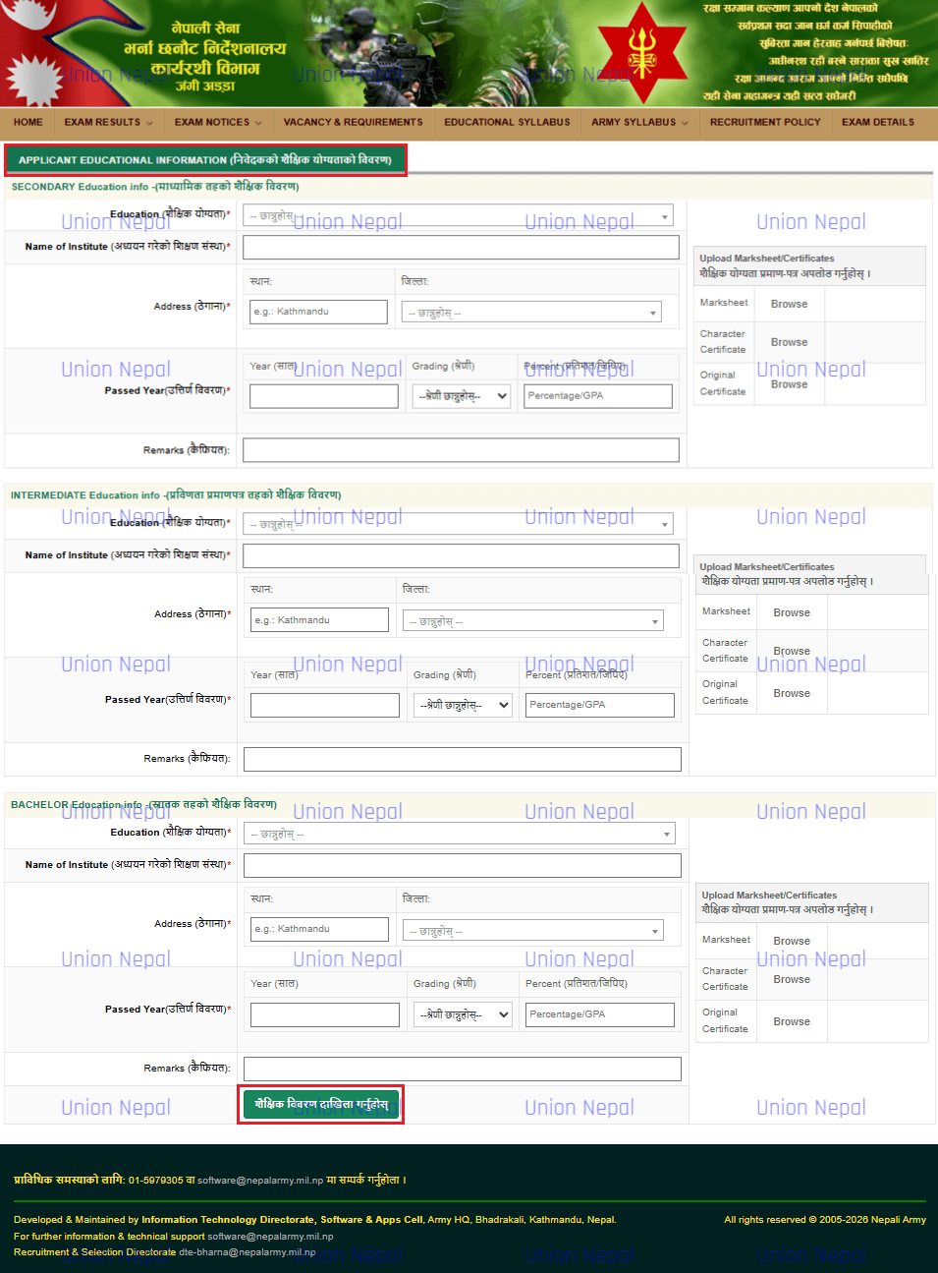Browse Bachelor Original Certificate file

[792, 1021]
